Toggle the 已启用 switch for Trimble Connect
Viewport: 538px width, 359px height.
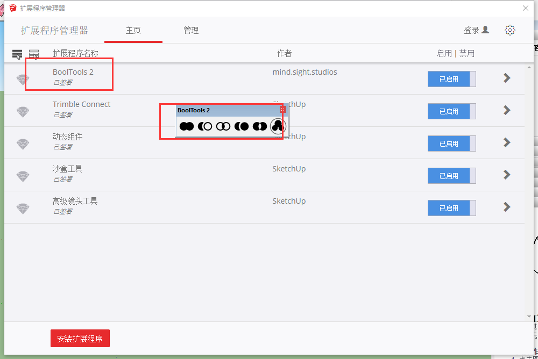point(451,111)
